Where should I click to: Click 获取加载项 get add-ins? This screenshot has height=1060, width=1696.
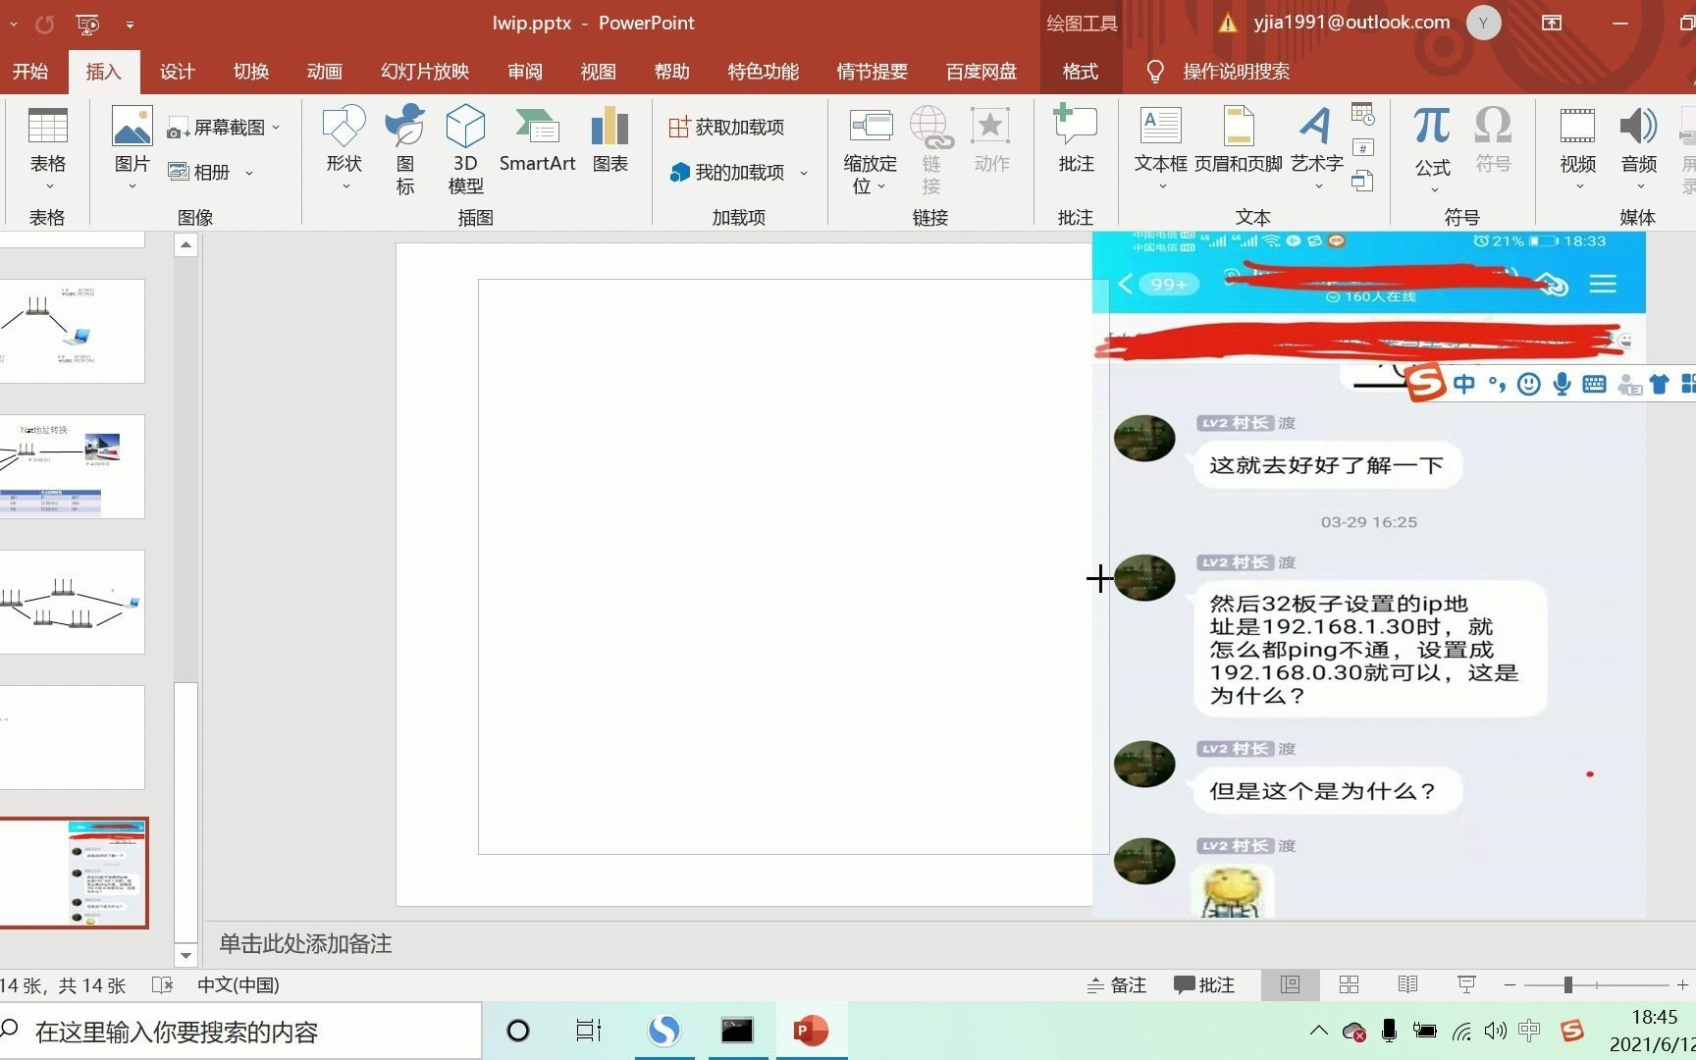[x=727, y=128]
